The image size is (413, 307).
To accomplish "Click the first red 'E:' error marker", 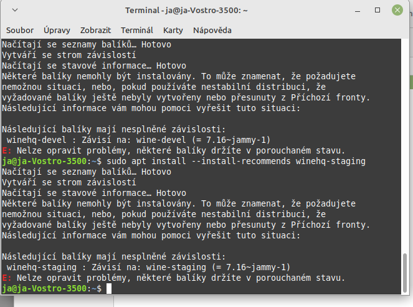I will 6,151.
